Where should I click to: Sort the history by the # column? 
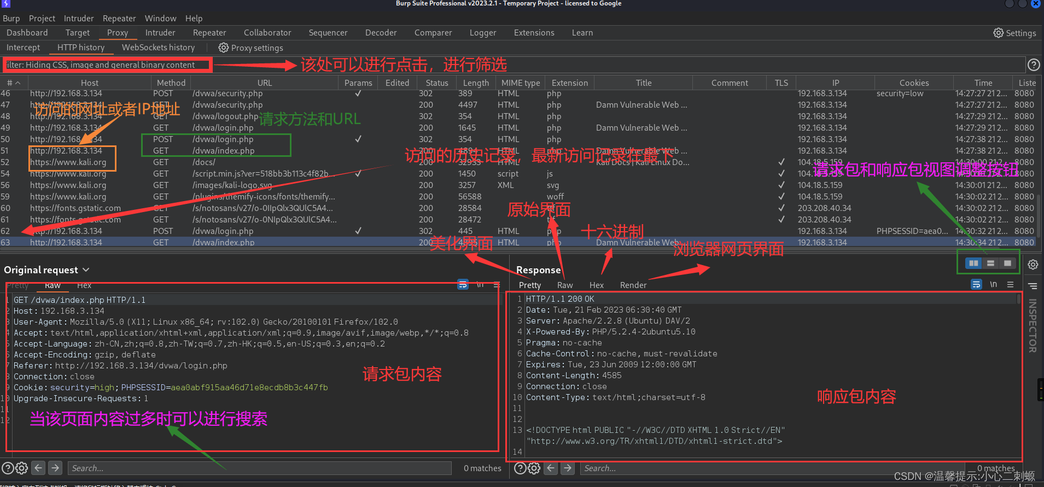(x=13, y=83)
